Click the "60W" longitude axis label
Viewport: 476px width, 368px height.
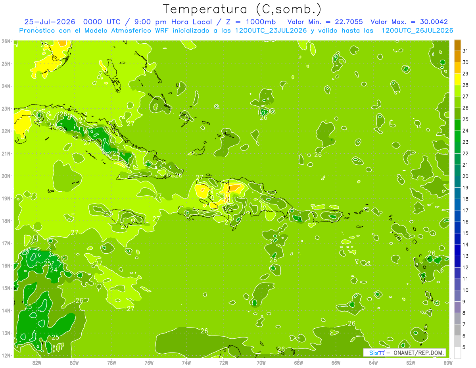point(448,362)
